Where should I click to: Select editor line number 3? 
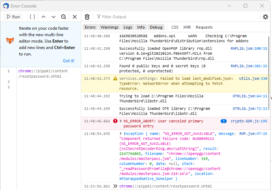pyautogui.click(x=9, y=87)
